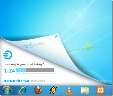Launch XAMPP from the taskbar
The height and width of the screenshot is (96, 113).
[100, 90]
